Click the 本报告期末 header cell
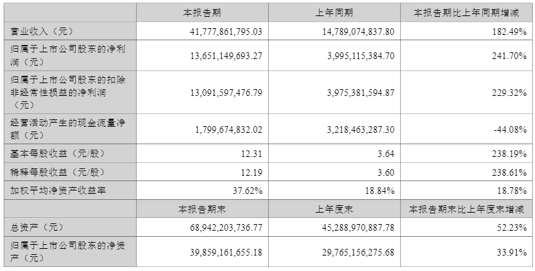Image resolution: width=535 pixels, height=271 pixels. [202, 209]
